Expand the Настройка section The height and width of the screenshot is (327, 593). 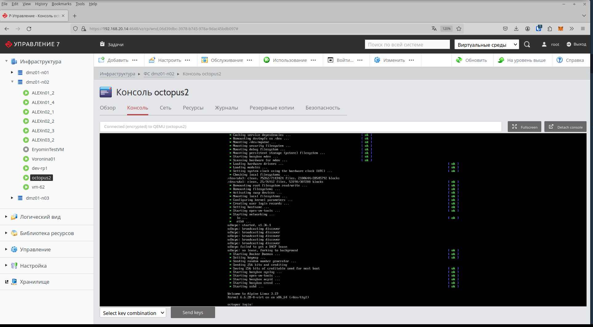(6, 265)
